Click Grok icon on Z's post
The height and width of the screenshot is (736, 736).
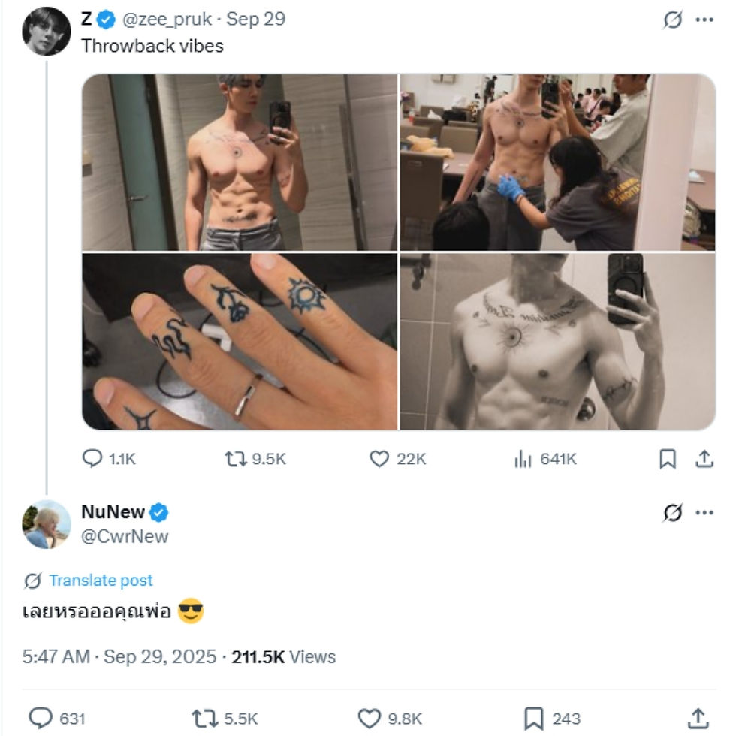pyautogui.click(x=673, y=20)
